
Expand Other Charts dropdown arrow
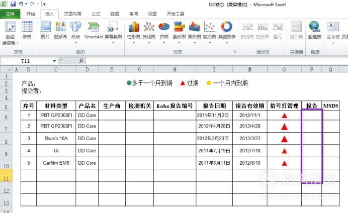[x=227, y=43]
